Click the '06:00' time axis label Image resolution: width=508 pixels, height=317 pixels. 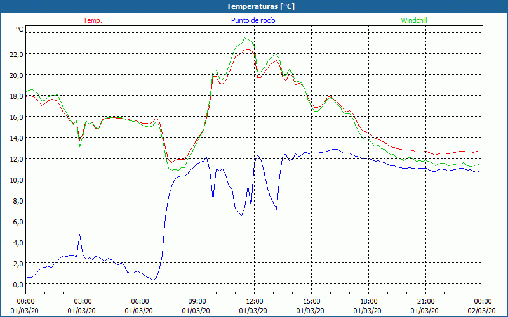click(140, 302)
